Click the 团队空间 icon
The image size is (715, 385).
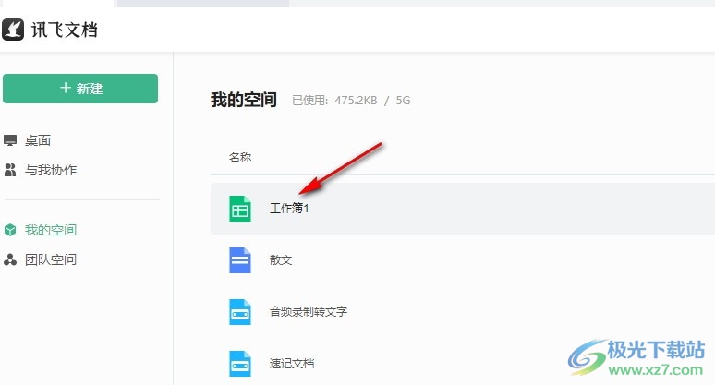click(x=10, y=259)
